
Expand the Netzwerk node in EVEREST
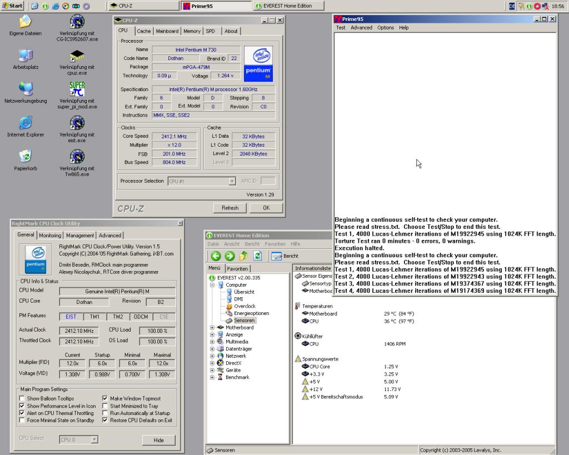(x=212, y=356)
